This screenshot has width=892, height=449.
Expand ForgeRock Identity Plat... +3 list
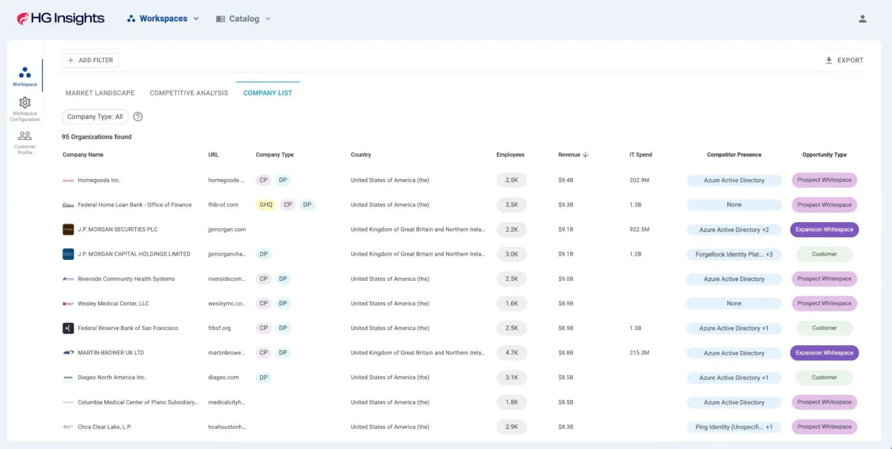[734, 254]
